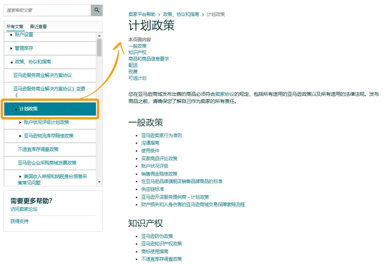The height and width of the screenshot is (265, 383).
Task: Visit 访问卖家论坛 help link
Action: [x=24, y=209]
